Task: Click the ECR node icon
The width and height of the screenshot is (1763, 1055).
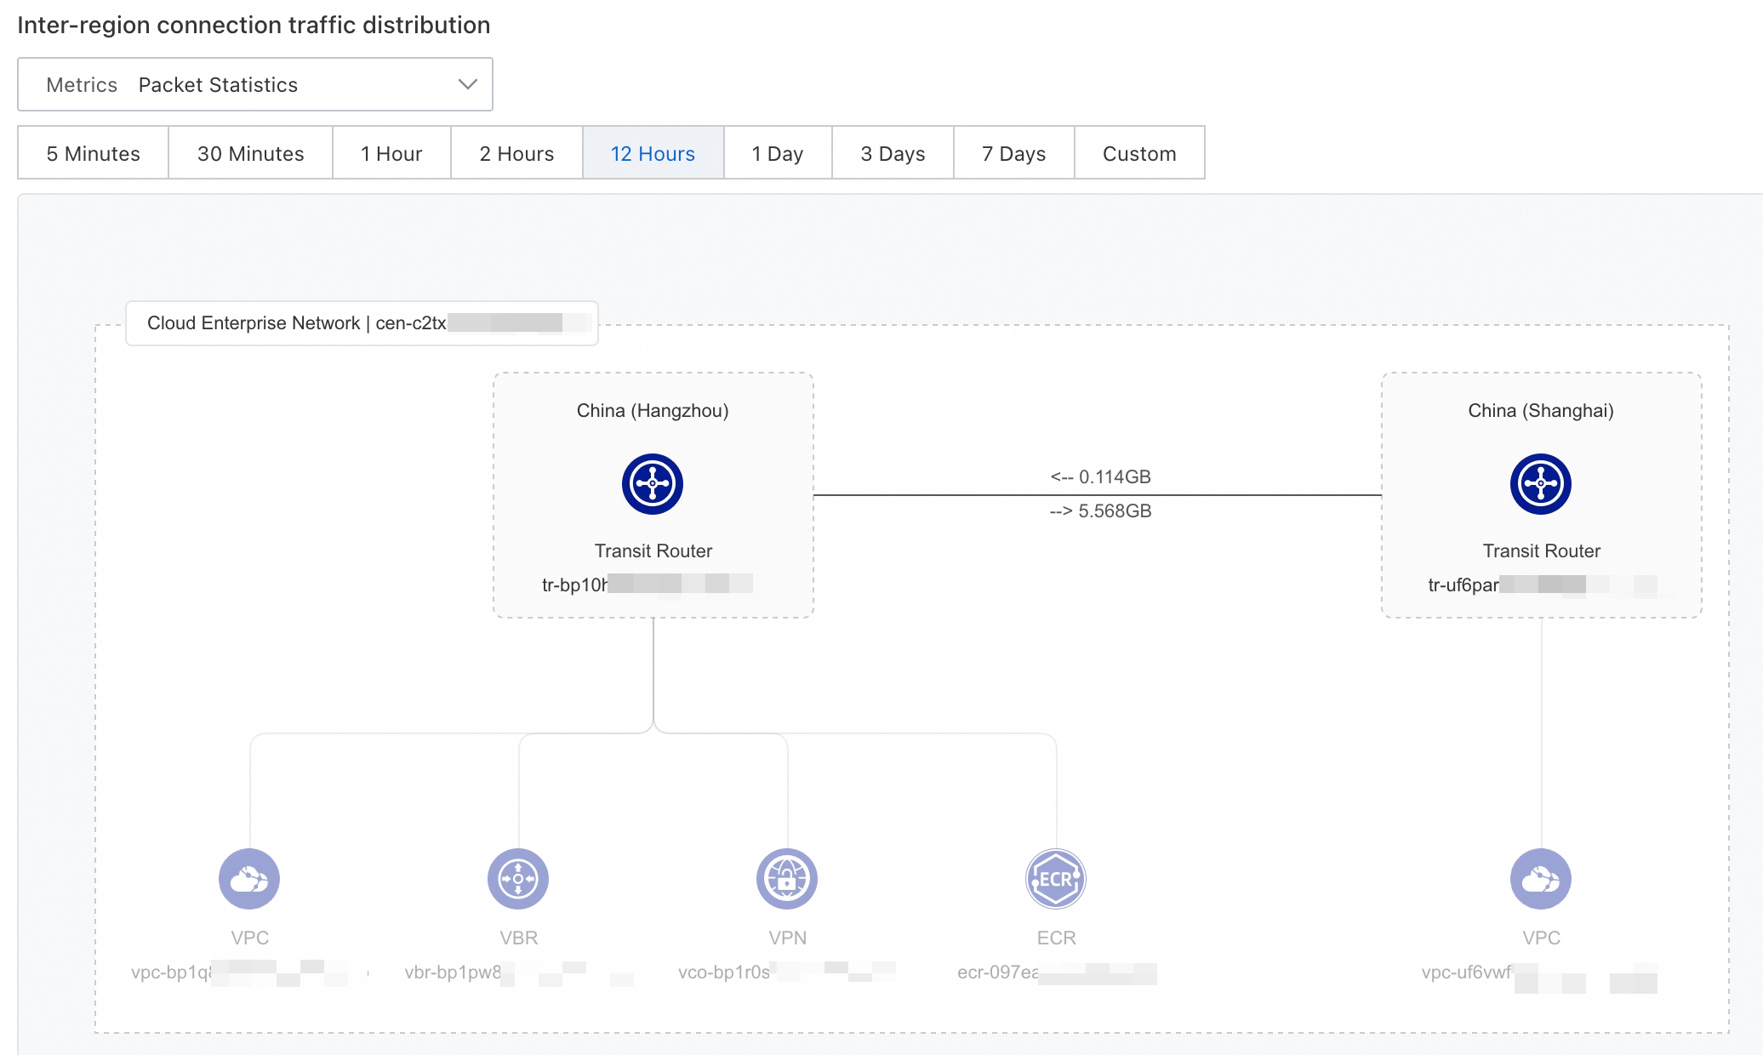Action: [x=1056, y=879]
